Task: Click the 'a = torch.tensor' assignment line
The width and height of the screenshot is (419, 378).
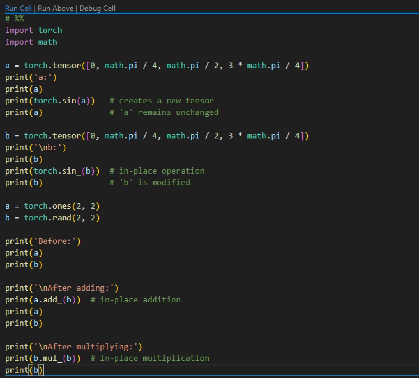Action: [156, 66]
